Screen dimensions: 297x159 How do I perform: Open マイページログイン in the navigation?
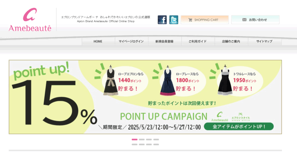point(131,41)
